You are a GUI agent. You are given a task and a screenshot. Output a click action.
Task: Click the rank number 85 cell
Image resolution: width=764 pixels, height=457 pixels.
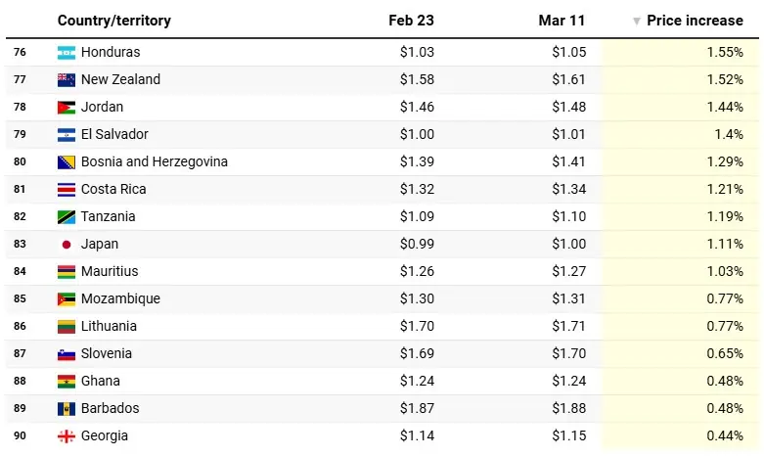click(20, 298)
